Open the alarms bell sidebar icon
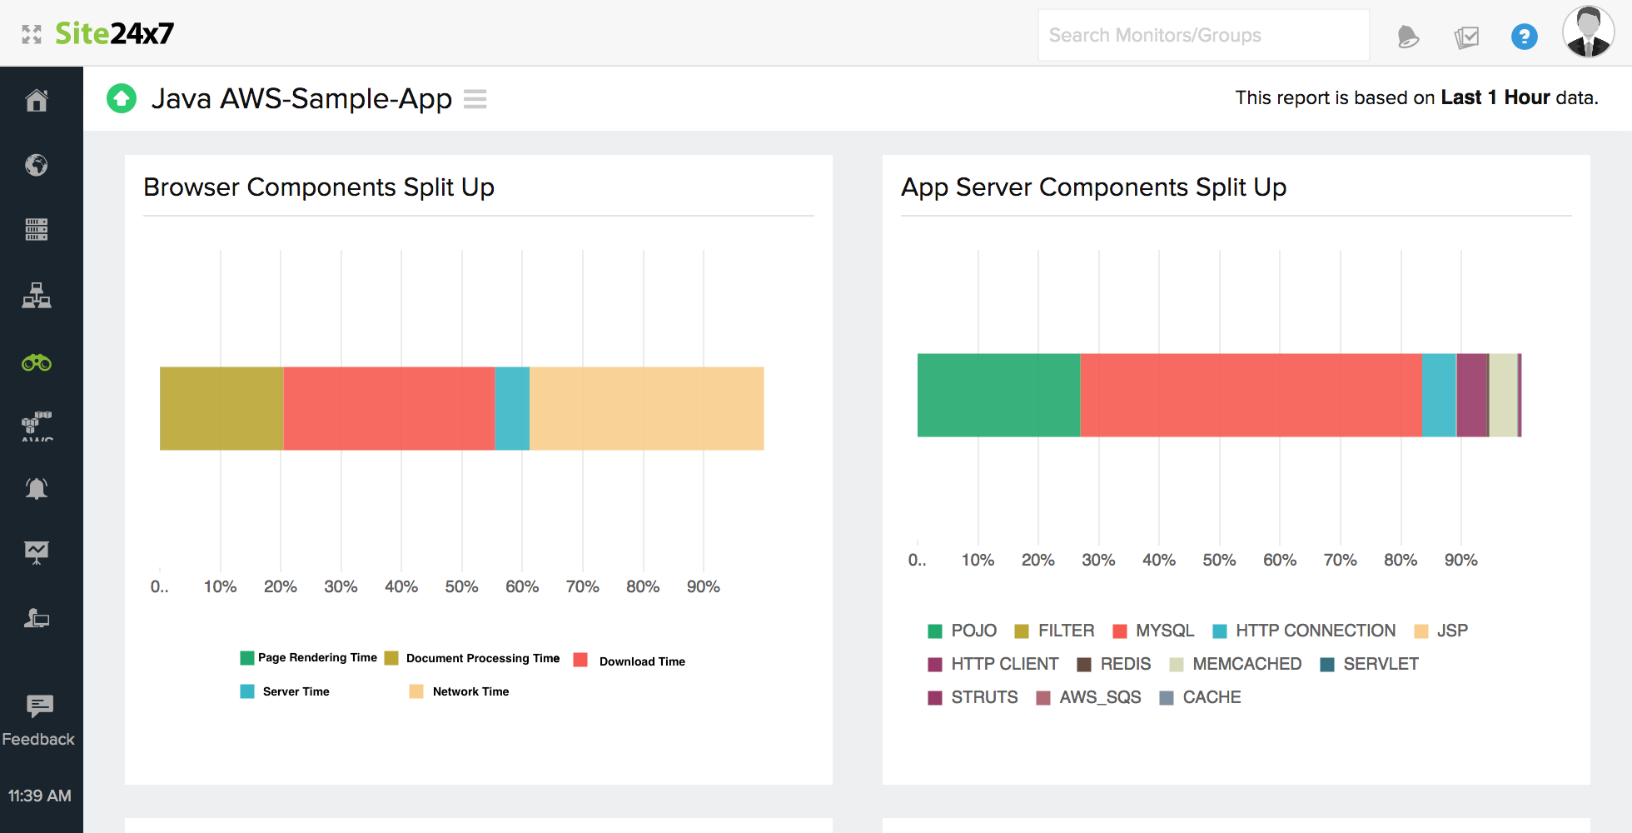 pyautogui.click(x=37, y=488)
